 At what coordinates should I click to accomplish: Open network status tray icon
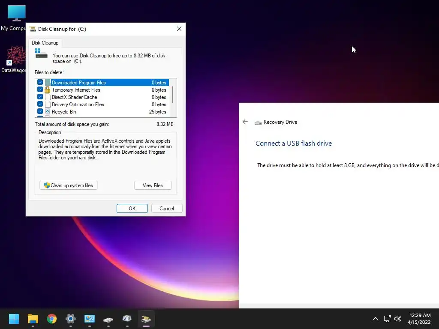pos(387,319)
